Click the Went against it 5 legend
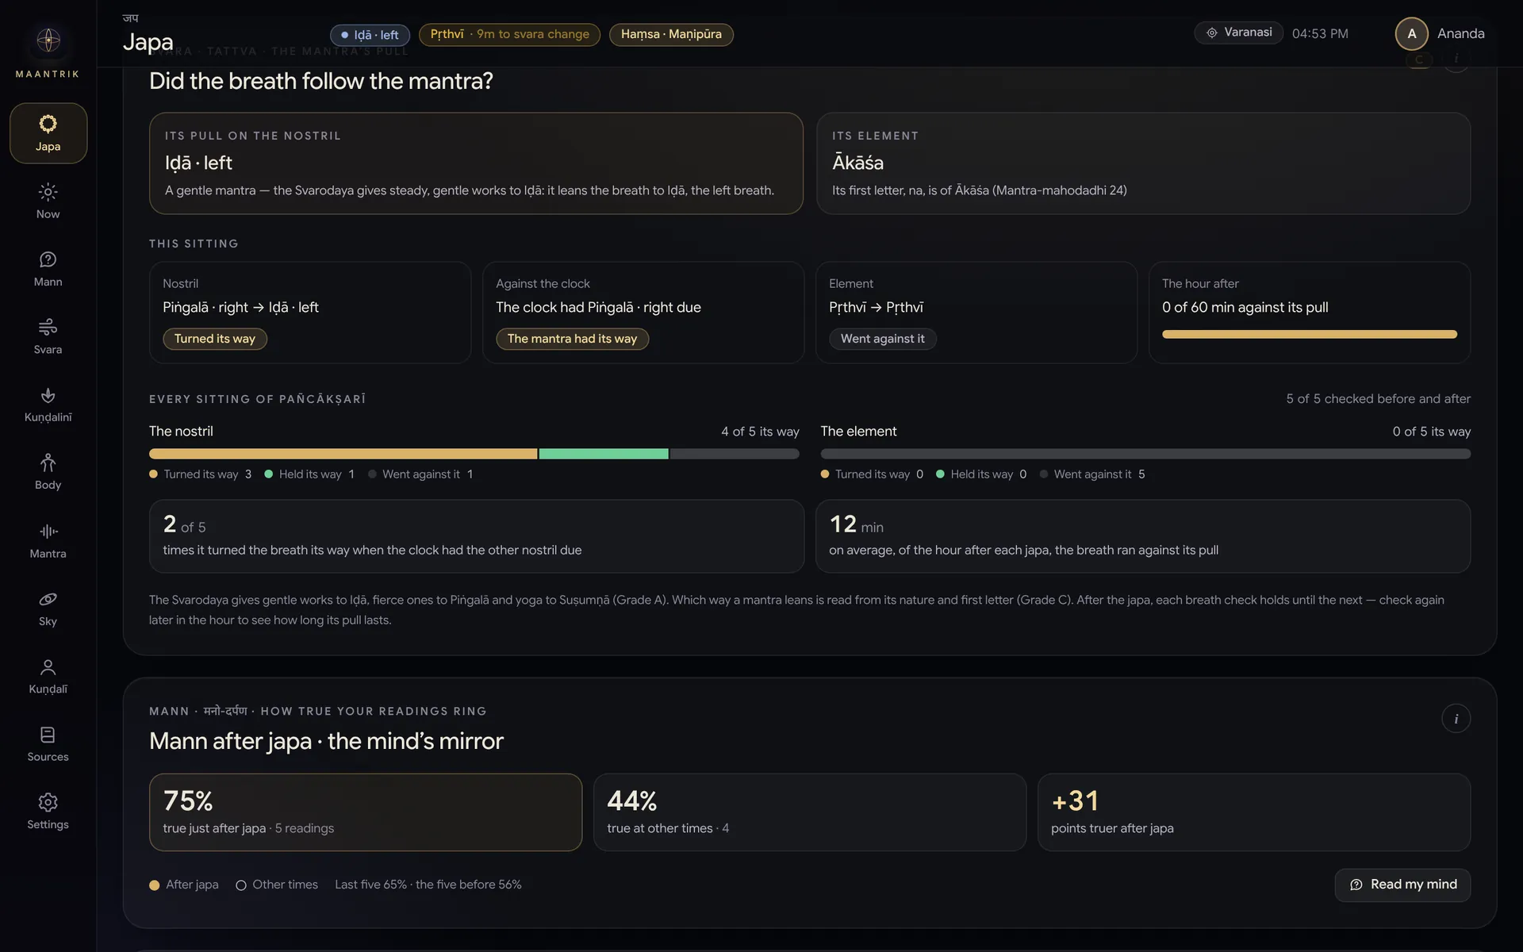Screen dimensions: 1523x952 tap(1092, 474)
